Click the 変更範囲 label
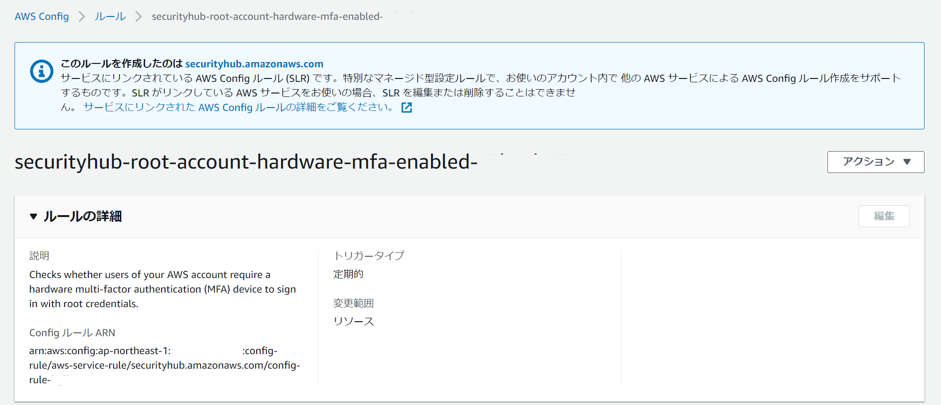The image size is (941, 405). (x=353, y=303)
